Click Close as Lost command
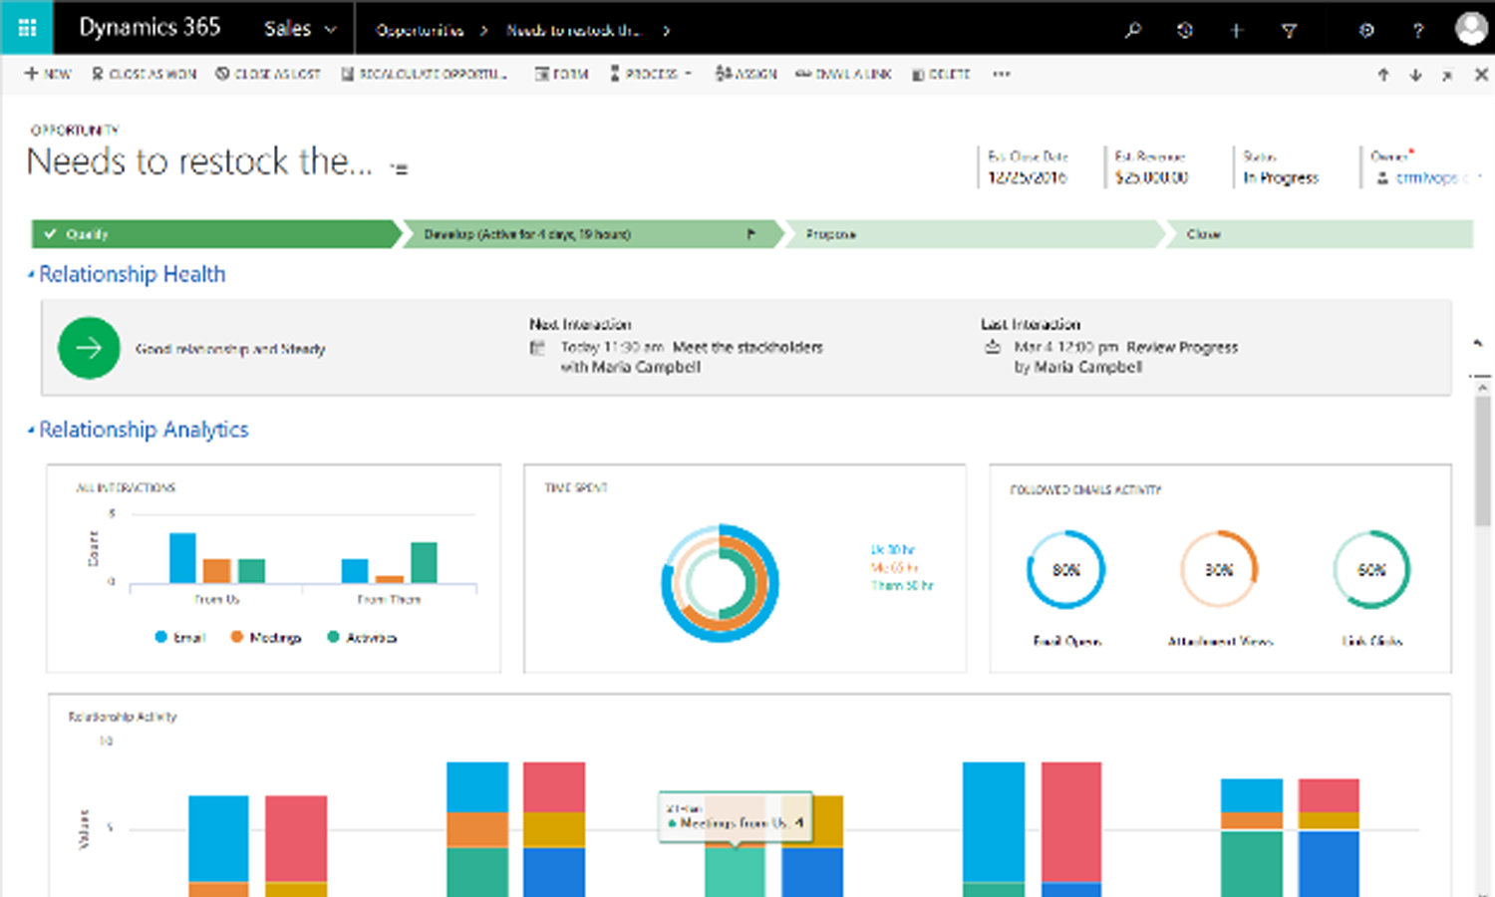The width and height of the screenshot is (1495, 897). point(268,74)
